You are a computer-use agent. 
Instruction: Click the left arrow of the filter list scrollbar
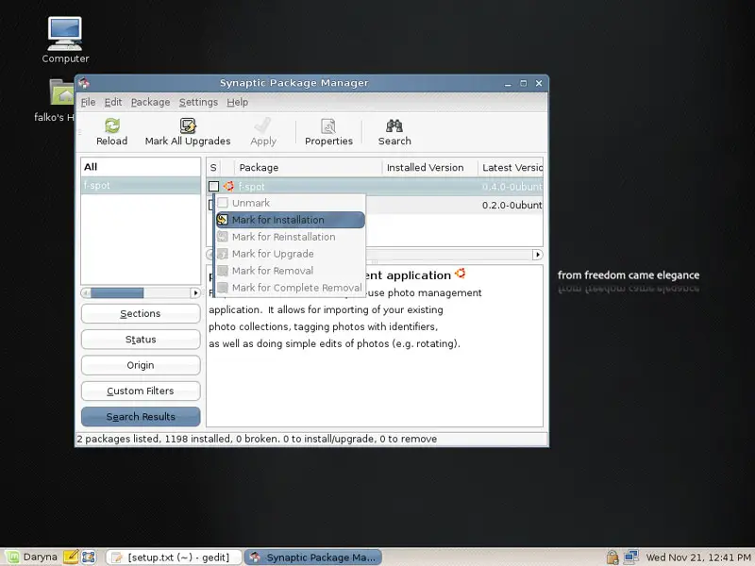point(86,293)
